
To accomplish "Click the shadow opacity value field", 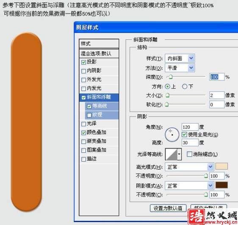I will coord(216,195).
